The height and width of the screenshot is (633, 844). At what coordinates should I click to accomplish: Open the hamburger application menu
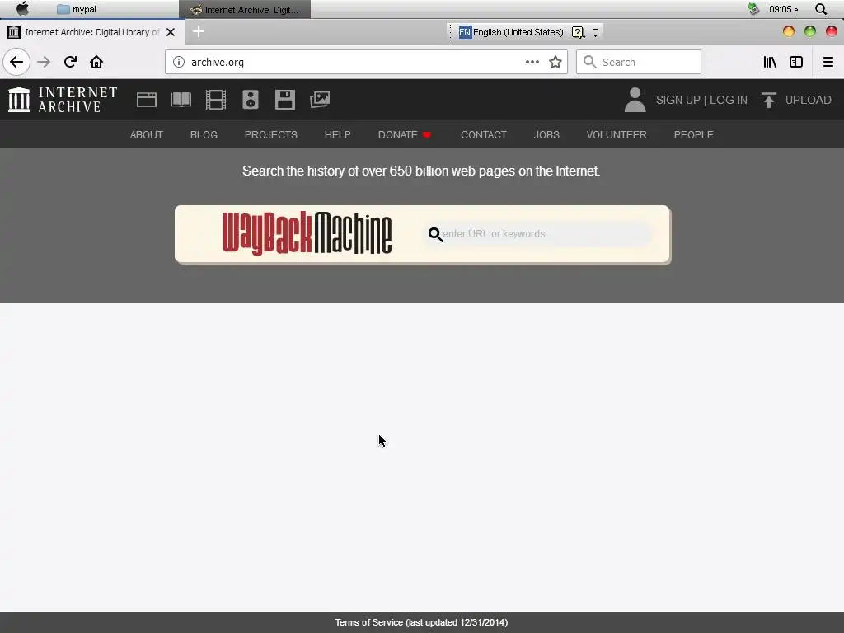(x=828, y=62)
